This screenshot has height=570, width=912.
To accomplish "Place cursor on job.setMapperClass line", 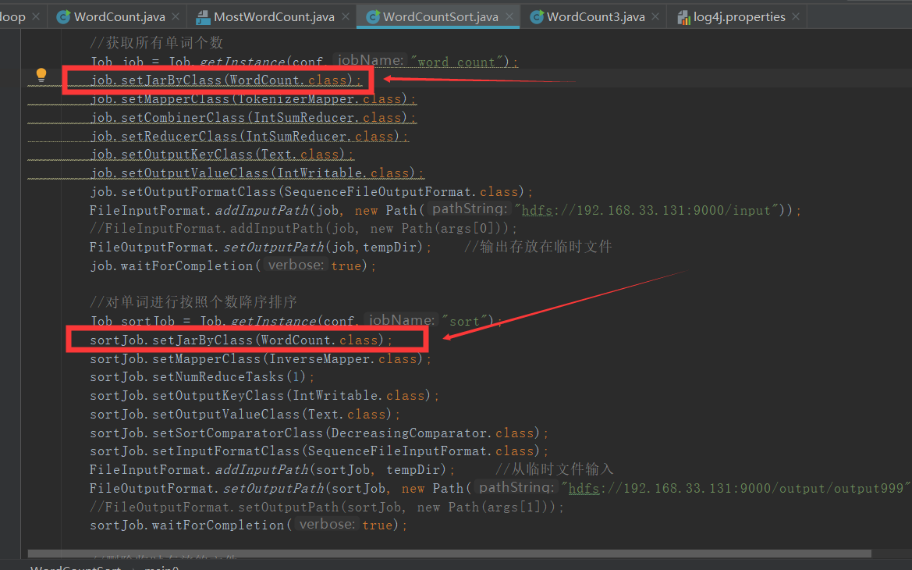I will 253,99.
